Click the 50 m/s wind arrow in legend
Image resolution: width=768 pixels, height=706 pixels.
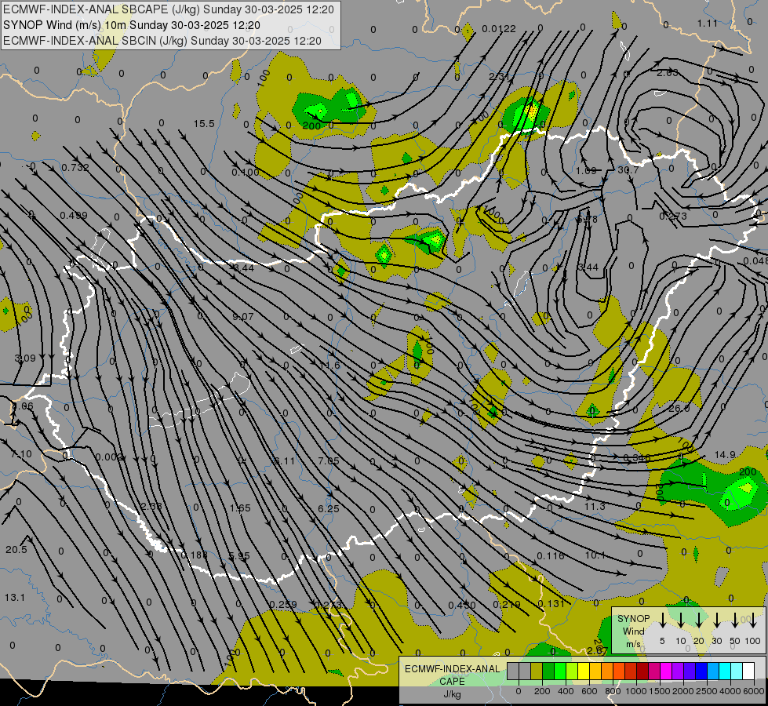point(735,620)
